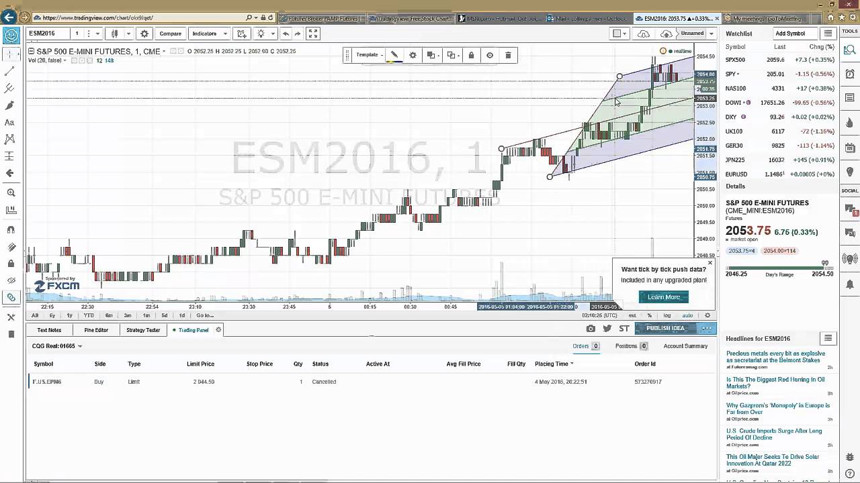
Task: Click Learn More in the promo popup
Action: point(664,297)
